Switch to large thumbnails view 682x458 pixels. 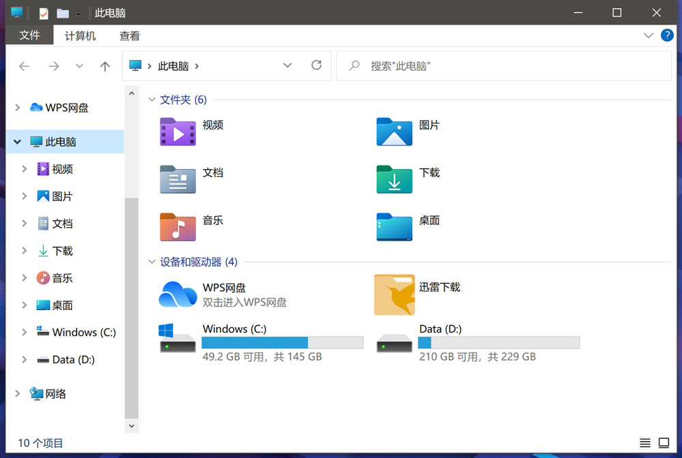pyautogui.click(x=664, y=442)
